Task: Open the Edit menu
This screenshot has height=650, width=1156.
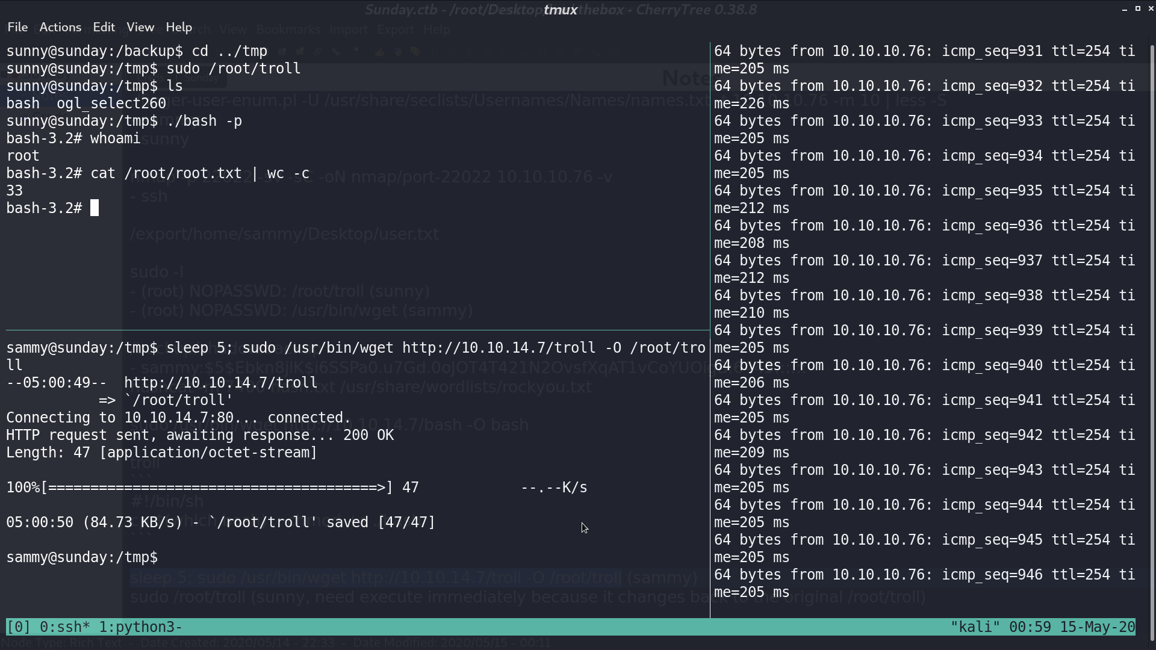Action: click(104, 27)
